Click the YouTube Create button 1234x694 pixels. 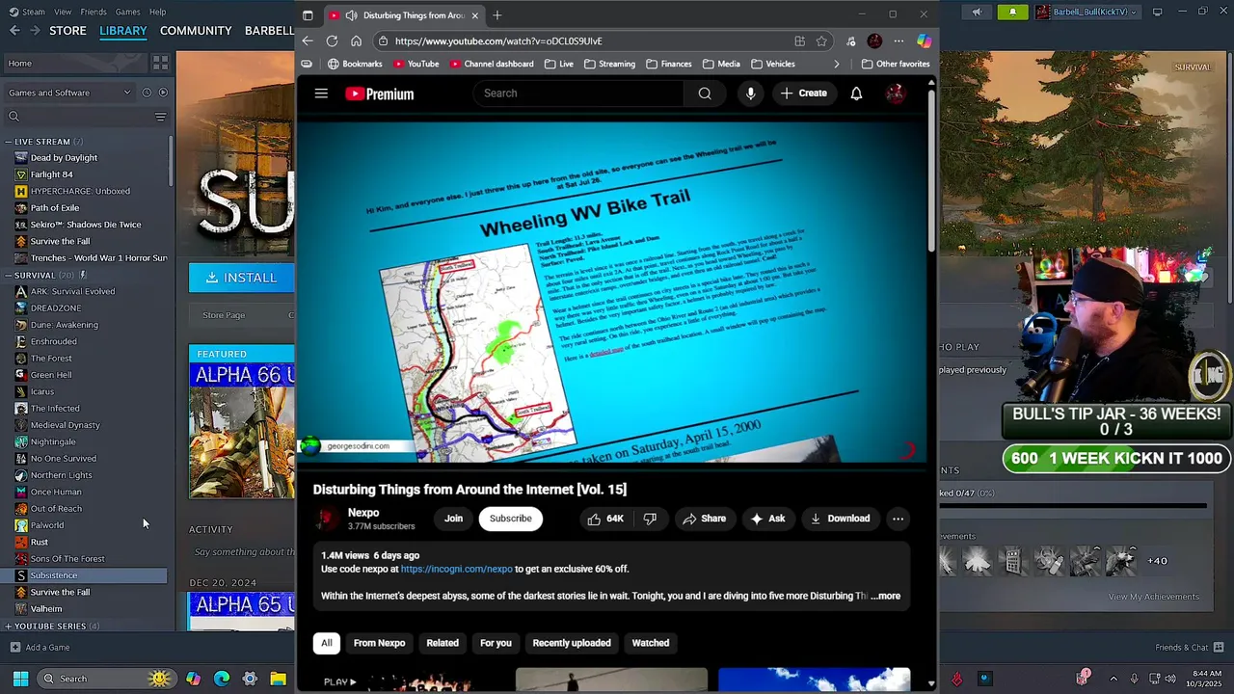(803, 93)
